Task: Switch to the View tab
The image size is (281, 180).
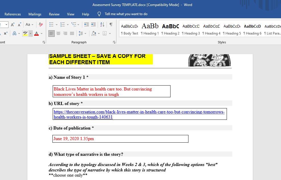Action: tap(71, 14)
